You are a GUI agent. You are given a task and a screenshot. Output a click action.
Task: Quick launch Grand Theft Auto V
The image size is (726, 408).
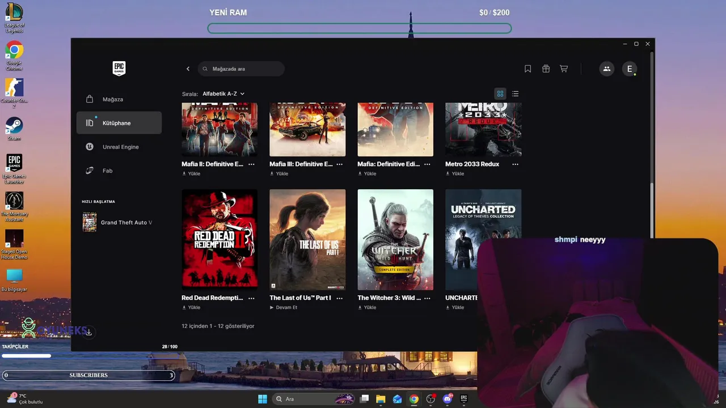tap(118, 222)
